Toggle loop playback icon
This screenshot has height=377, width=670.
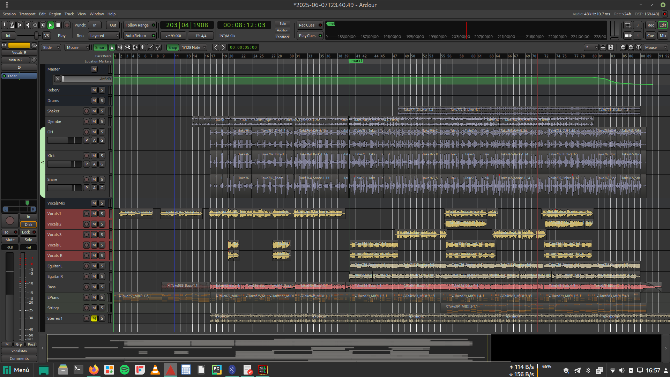[x=35, y=25]
